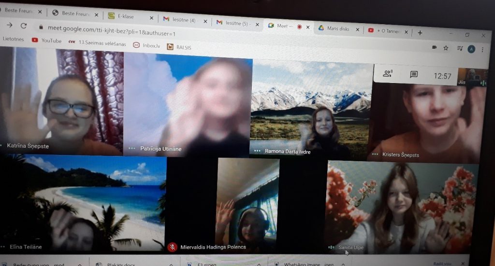Image resolution: width=495 pixels, height=266 pixels.
Task: Click the muted mic icon for Miervaldis Hadings Polencs
Action: pyautogui.click(x=172, y=247)
